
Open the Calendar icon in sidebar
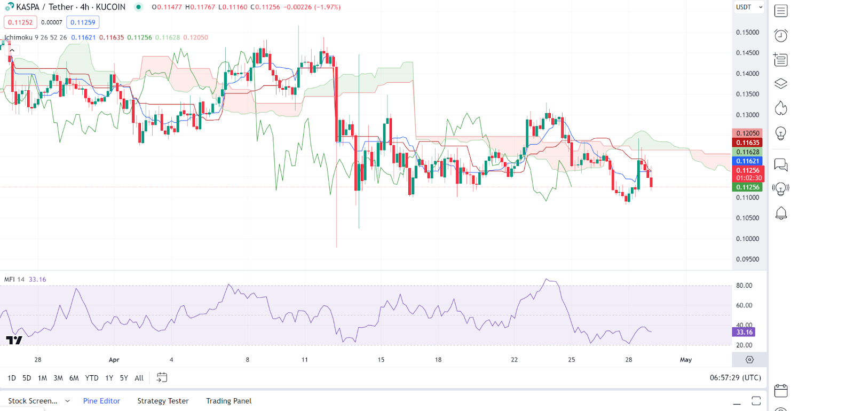click(x=781, y=391)
